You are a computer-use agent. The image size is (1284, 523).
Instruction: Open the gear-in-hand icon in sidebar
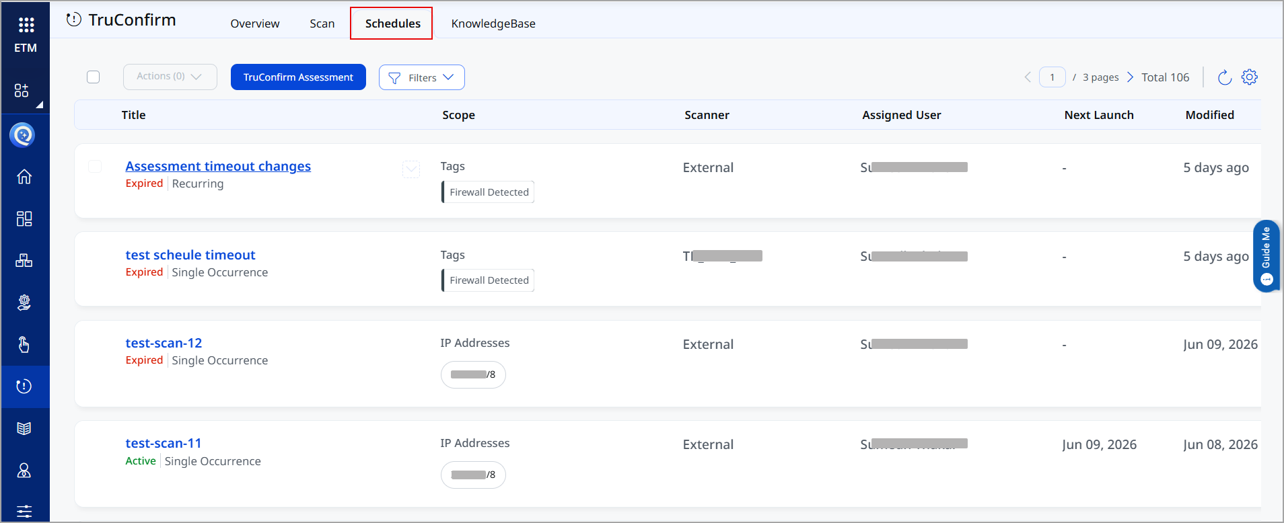(24, 303)
